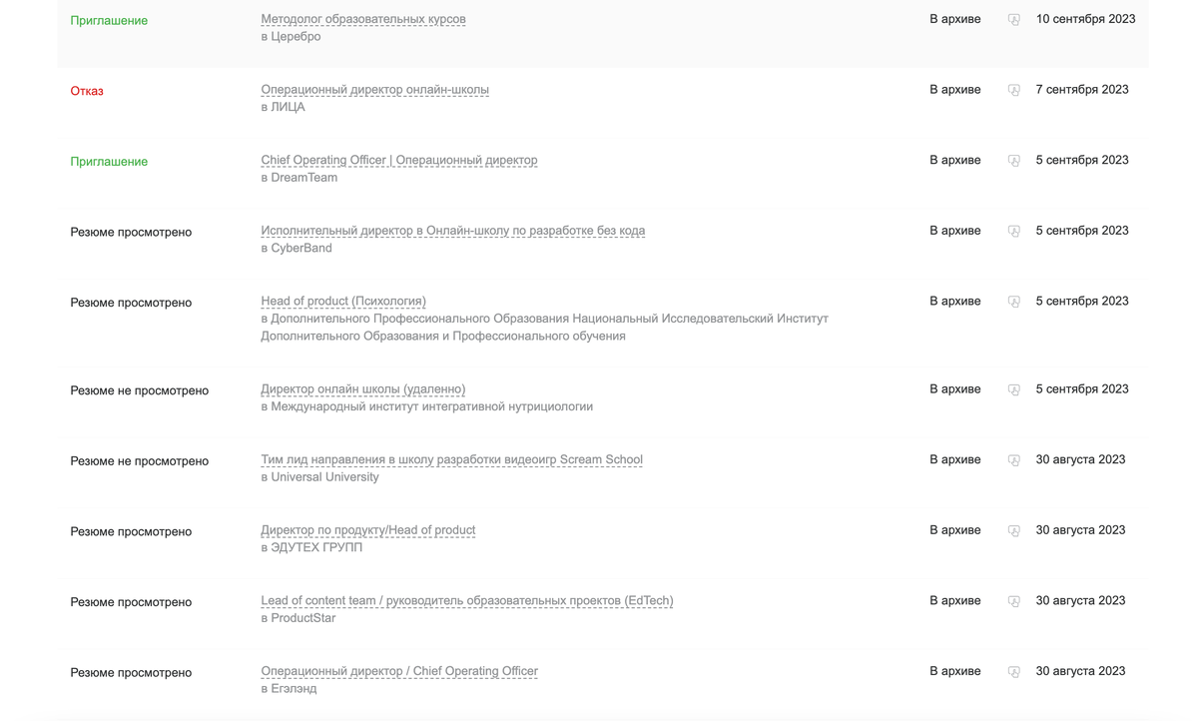Viewport: 1198px width, 721px height.
Task: Click the red Отказ status label
Action: pyautogui.click(x=87, y=91)
